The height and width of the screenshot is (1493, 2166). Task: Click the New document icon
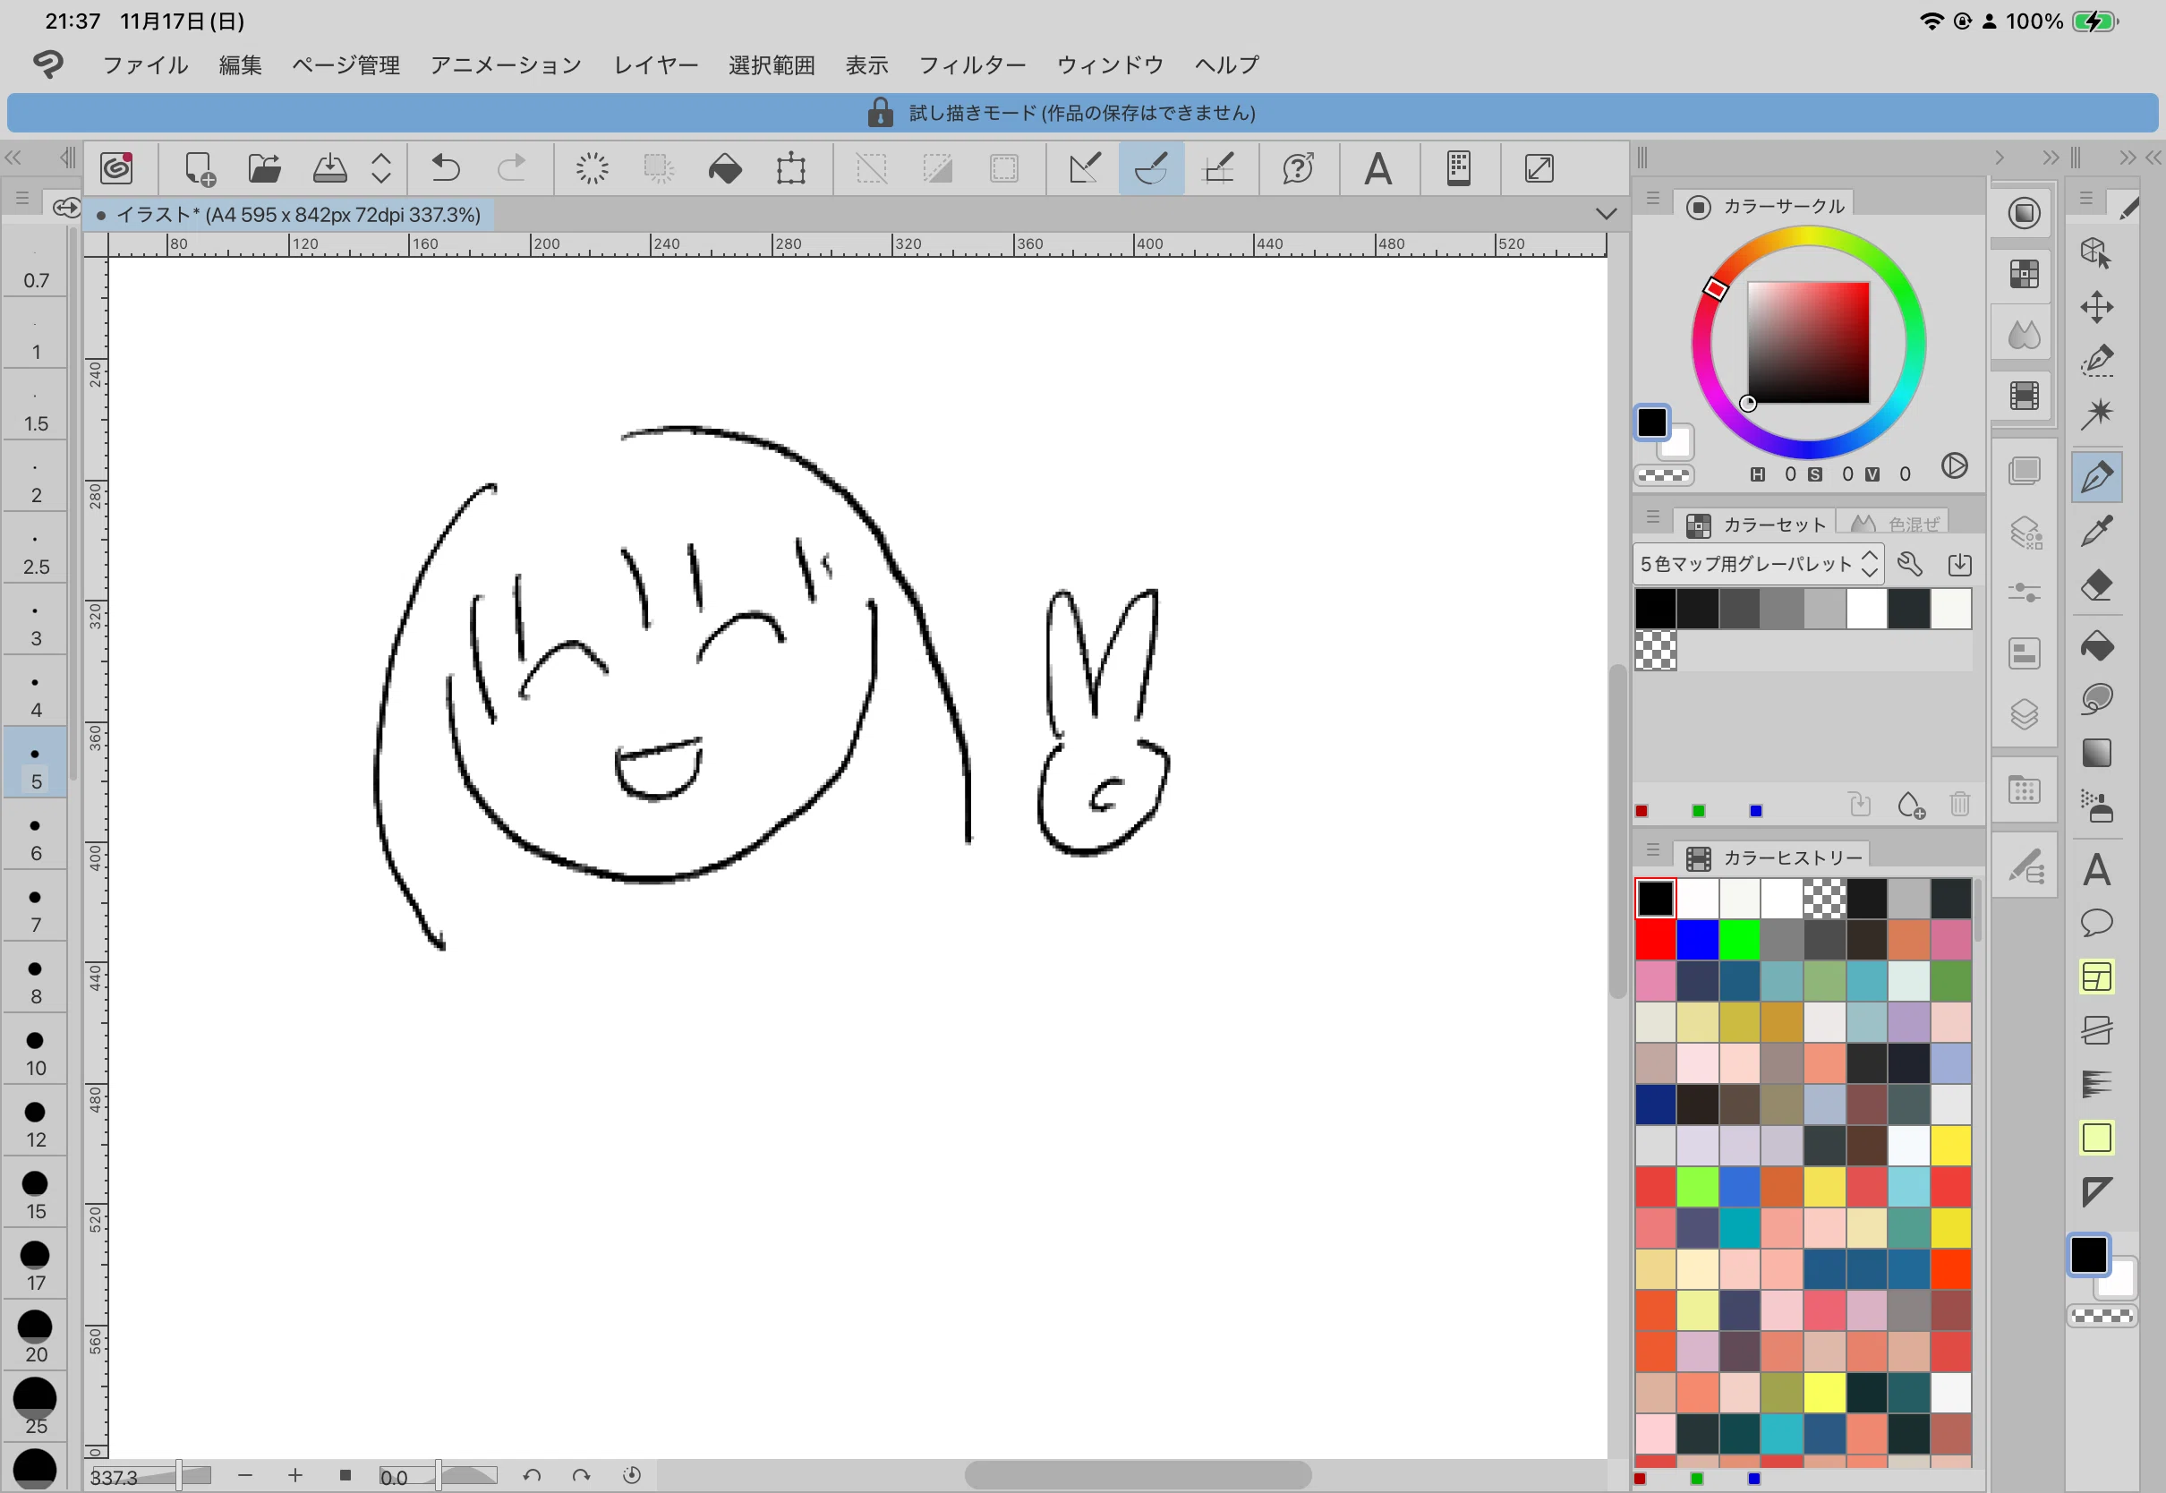(200, 169)
